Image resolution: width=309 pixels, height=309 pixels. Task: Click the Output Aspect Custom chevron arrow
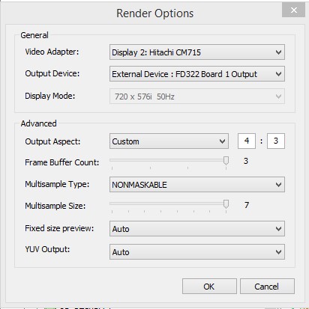pos(222,141)
